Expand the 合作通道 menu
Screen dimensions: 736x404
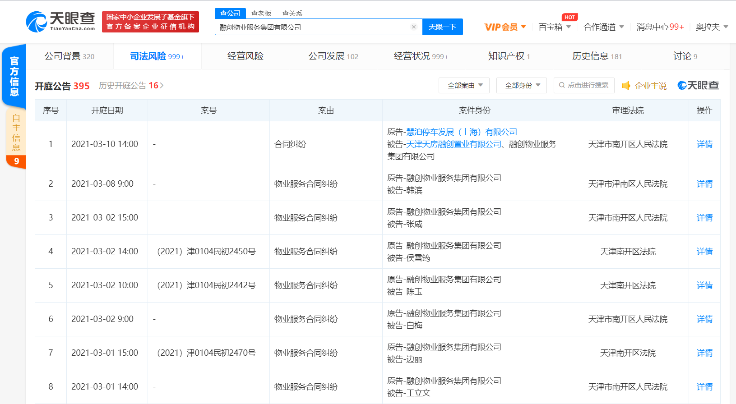point(604,27)
